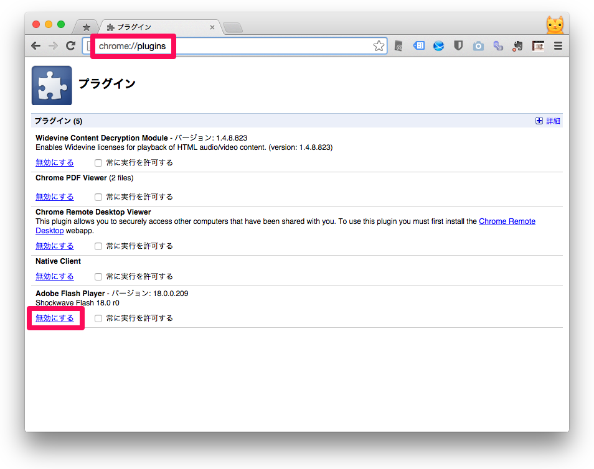Expand plugin details with 詳細 plus icon
Image resolution: width=594 pixels, height=469 pixels.
point(539,121)
